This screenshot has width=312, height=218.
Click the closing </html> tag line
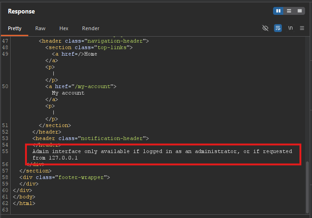pos(24,204)
